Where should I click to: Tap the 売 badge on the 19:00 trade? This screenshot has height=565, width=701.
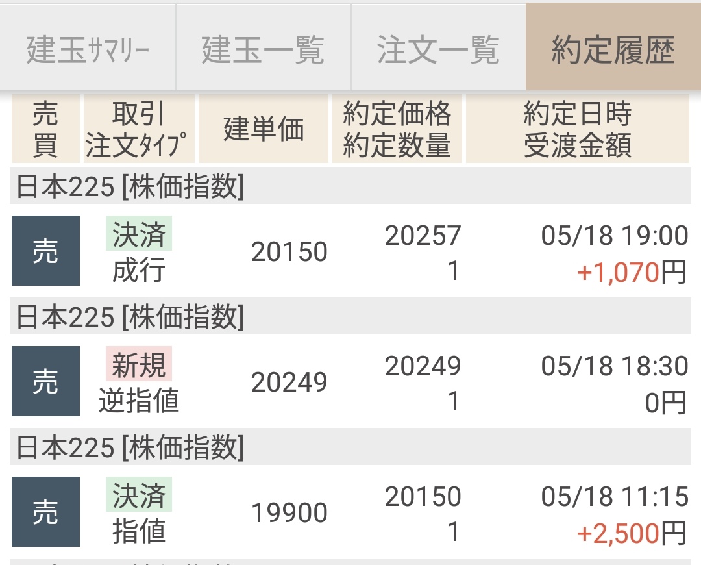pyautogui.click(x=45, y=251)
